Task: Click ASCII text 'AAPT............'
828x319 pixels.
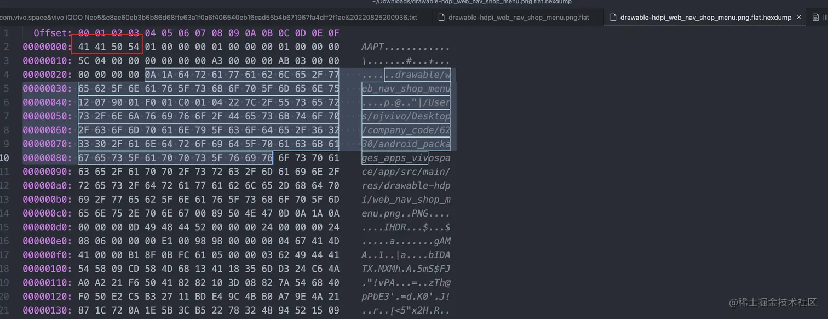Action: click(x=406, y=47)
